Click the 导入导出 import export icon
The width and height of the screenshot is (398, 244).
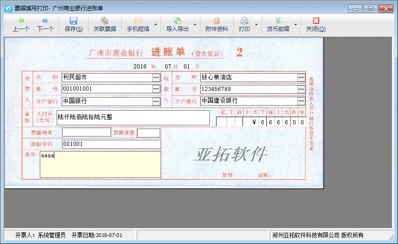coord(177,21)
